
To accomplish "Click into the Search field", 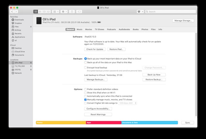I will [171, 12].
